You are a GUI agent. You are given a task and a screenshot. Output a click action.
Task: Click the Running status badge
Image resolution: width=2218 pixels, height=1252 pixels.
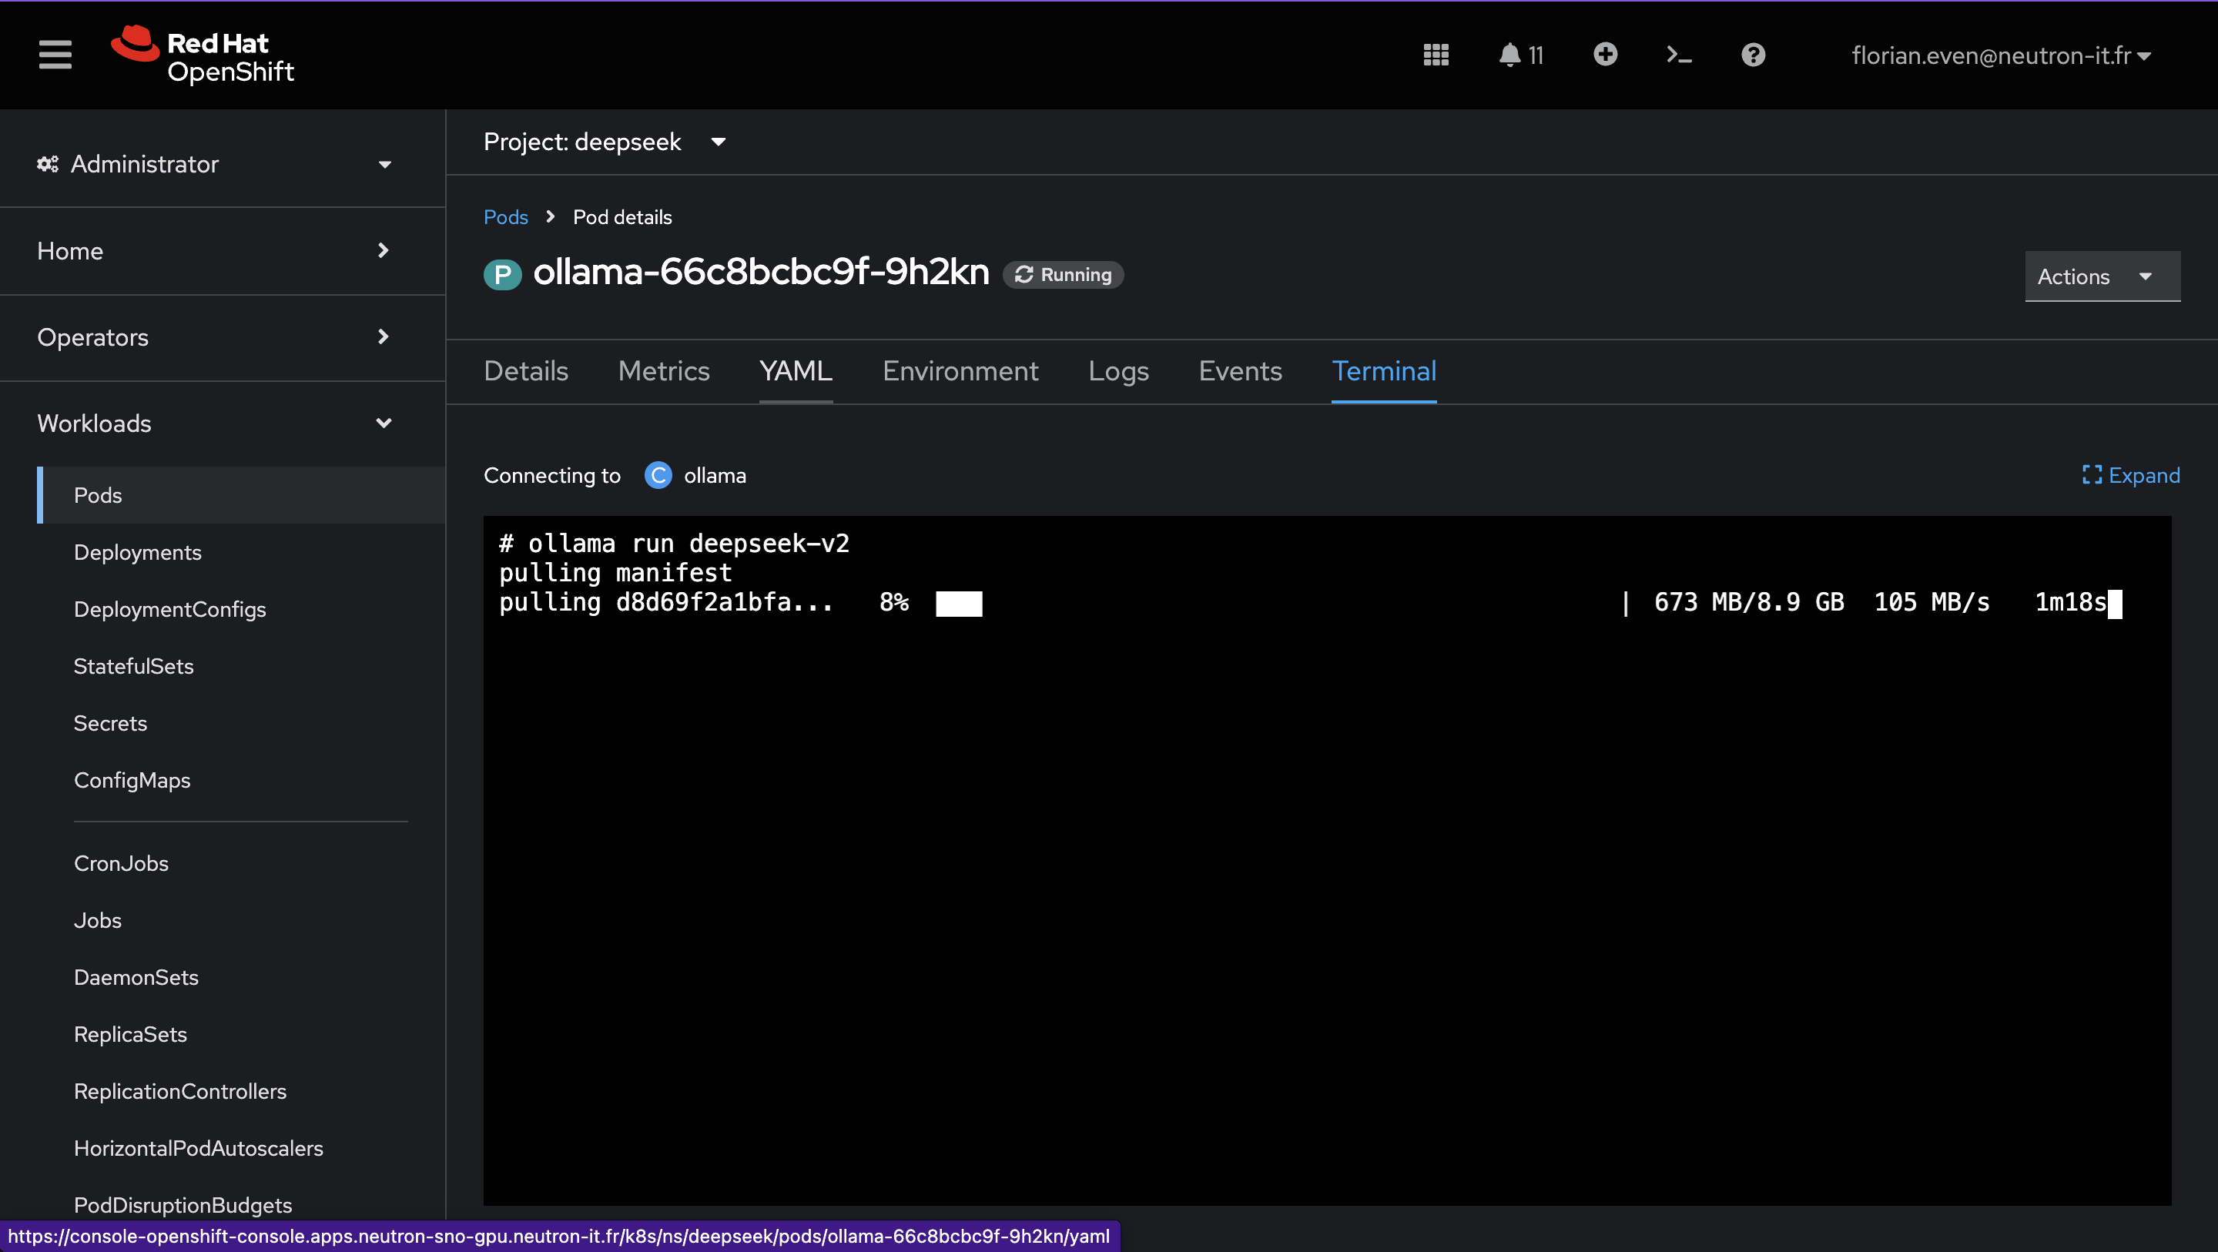point(1064,275)
